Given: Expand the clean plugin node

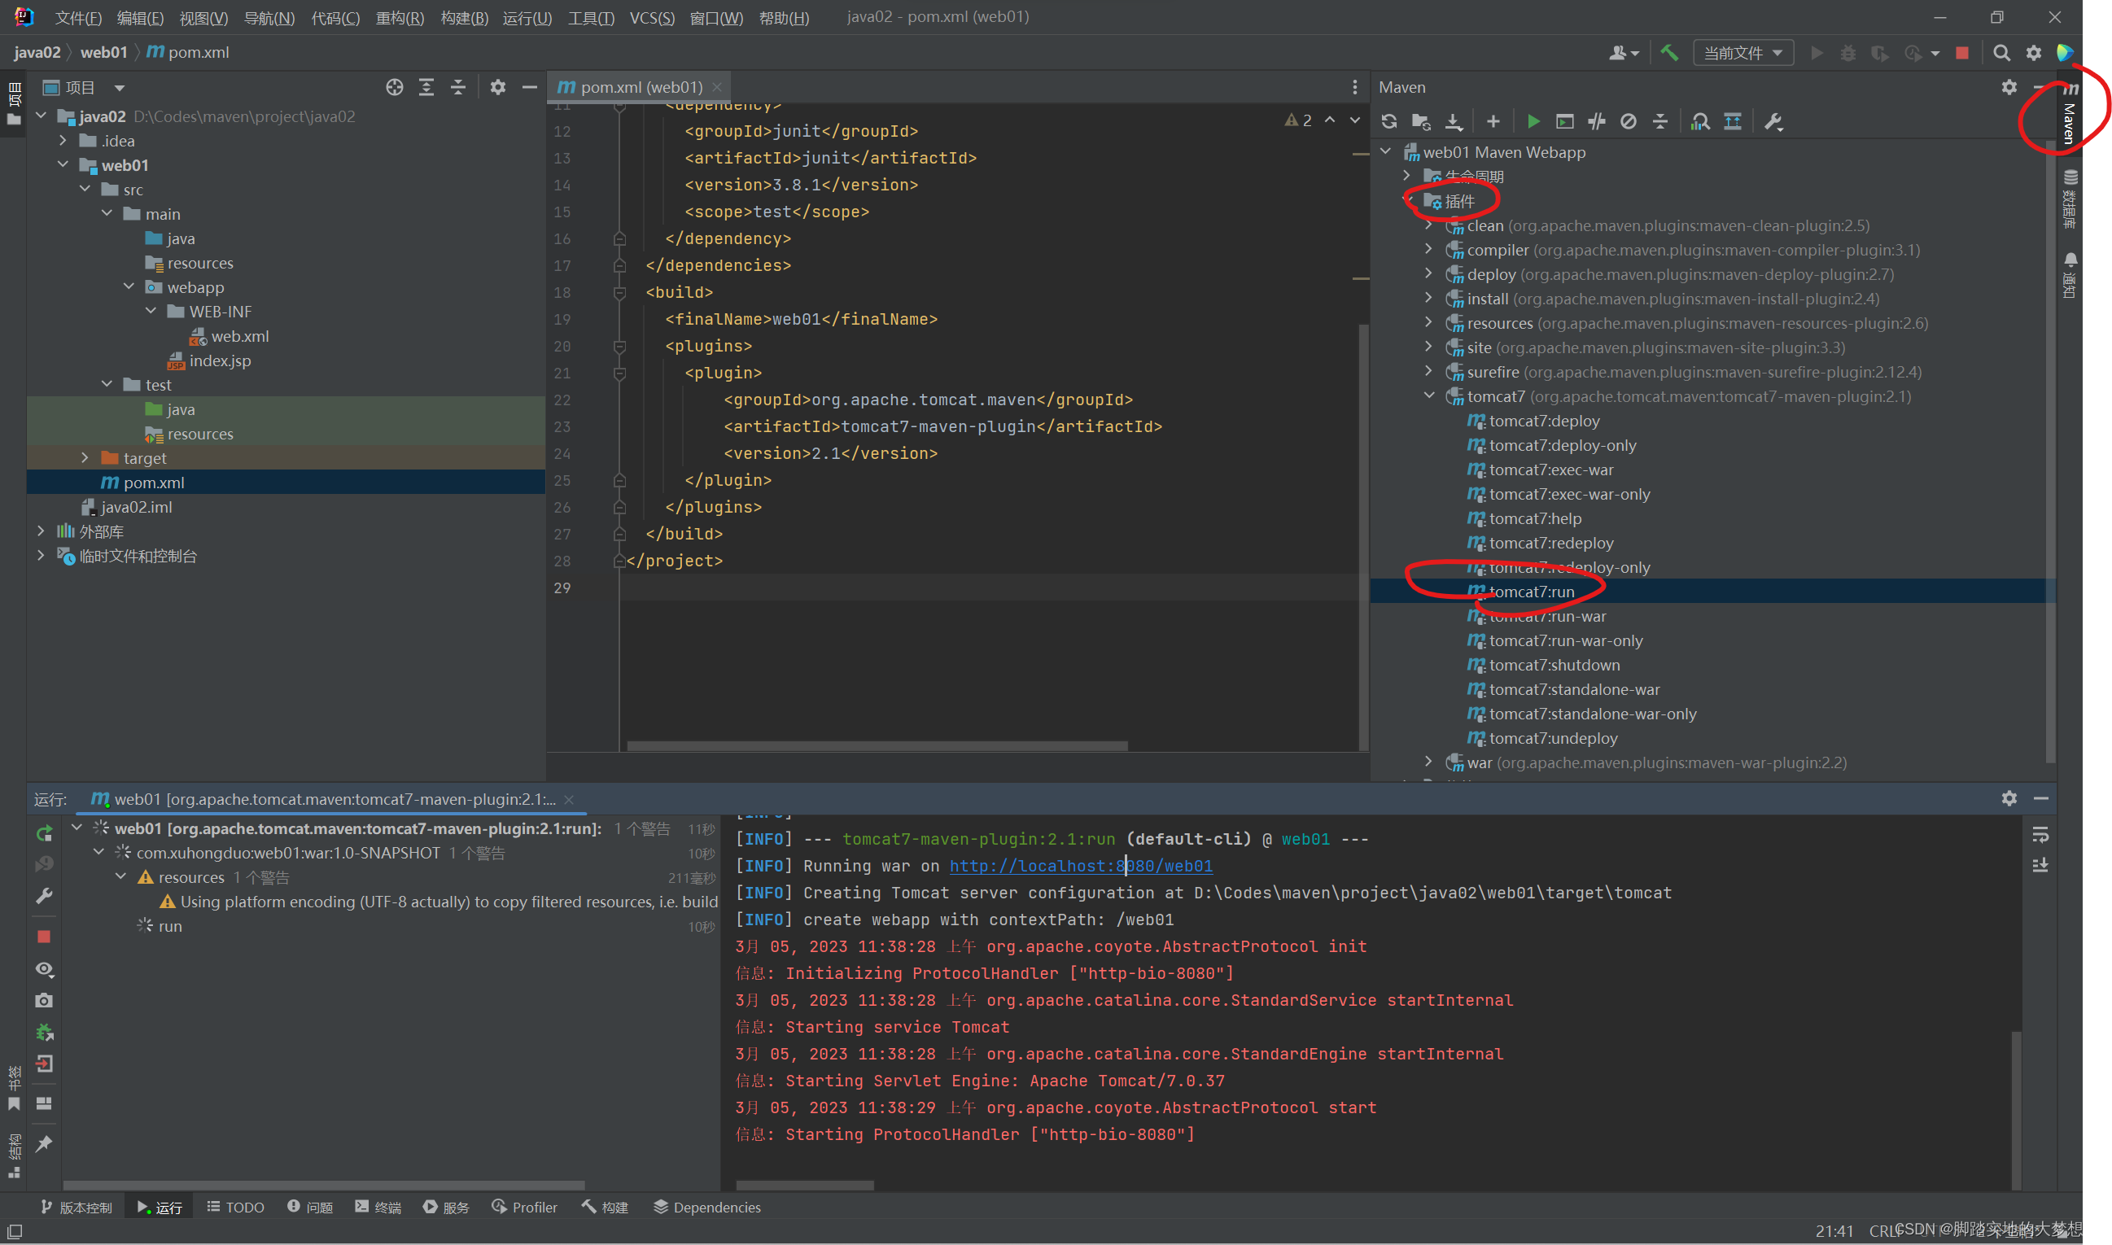Looking at the screenshot, I should [1429, 225].
